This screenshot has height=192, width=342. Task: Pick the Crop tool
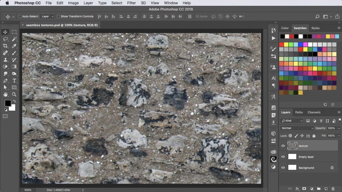point(5,46)
